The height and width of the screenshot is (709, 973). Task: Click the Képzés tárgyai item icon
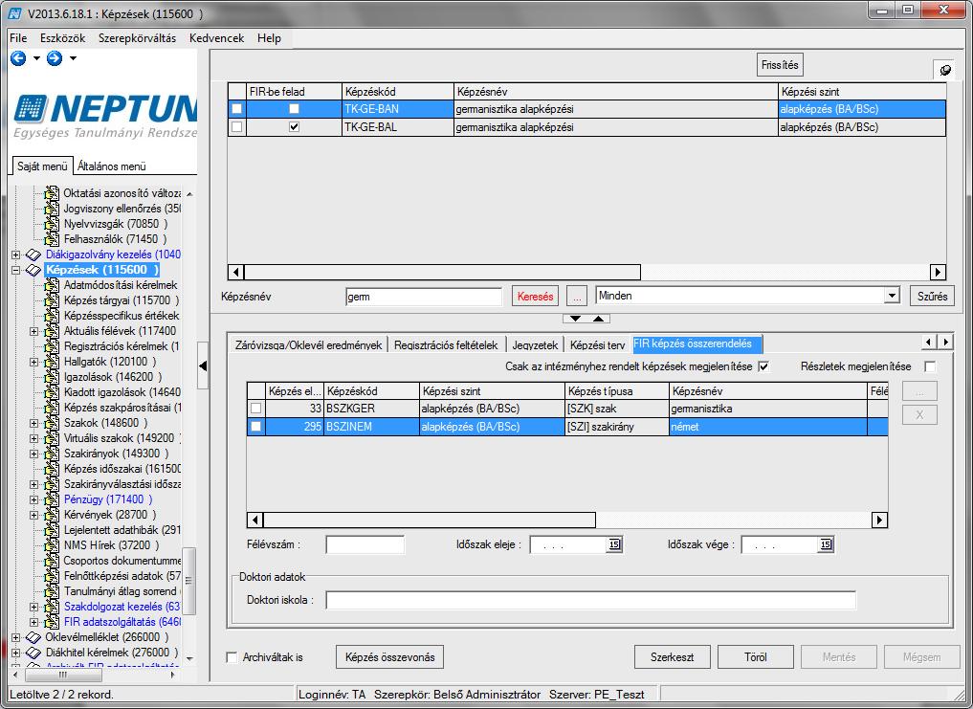point(52,300)
